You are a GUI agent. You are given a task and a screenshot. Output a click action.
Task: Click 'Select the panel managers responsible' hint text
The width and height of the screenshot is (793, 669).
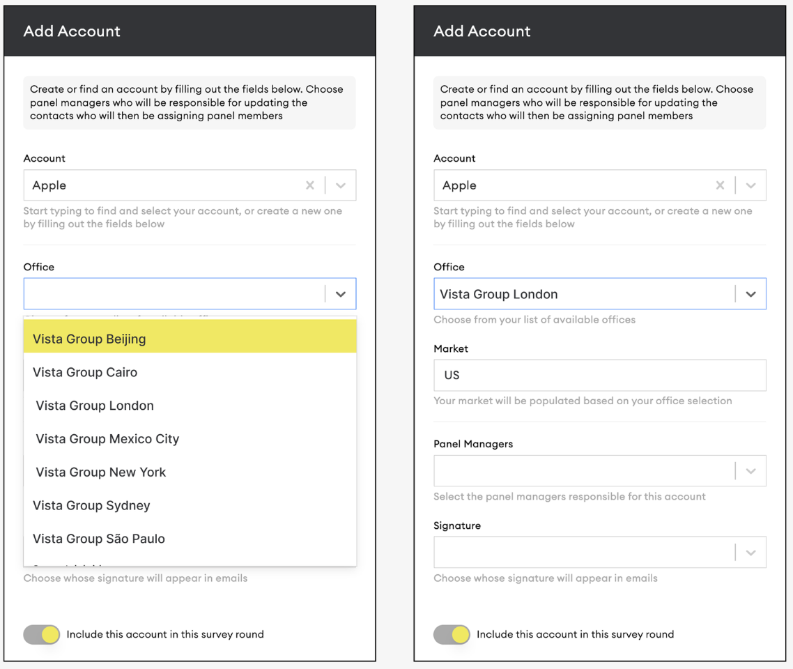click(569, 497)
